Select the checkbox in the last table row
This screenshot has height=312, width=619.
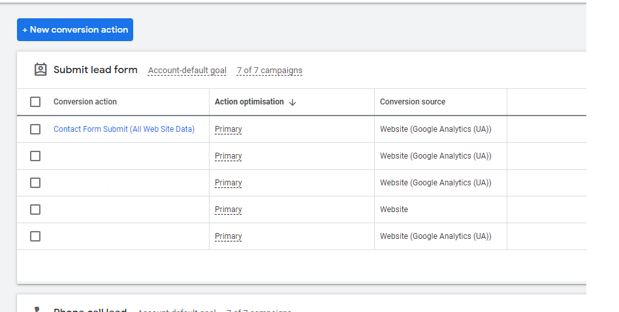pyautogui.click(x=35, y=236)
